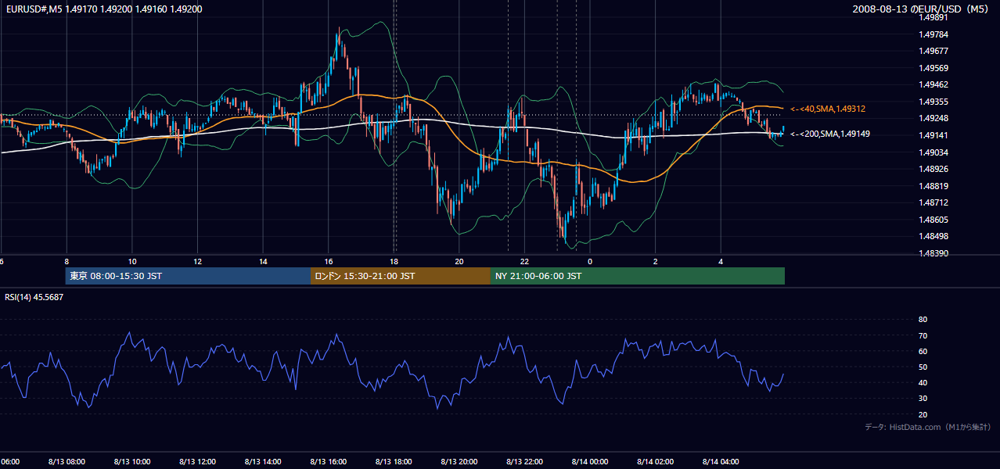This screenshot has height=469, width=1000.
Task: Click the データ: HistData.com source credit
Action: pos(927,427)
